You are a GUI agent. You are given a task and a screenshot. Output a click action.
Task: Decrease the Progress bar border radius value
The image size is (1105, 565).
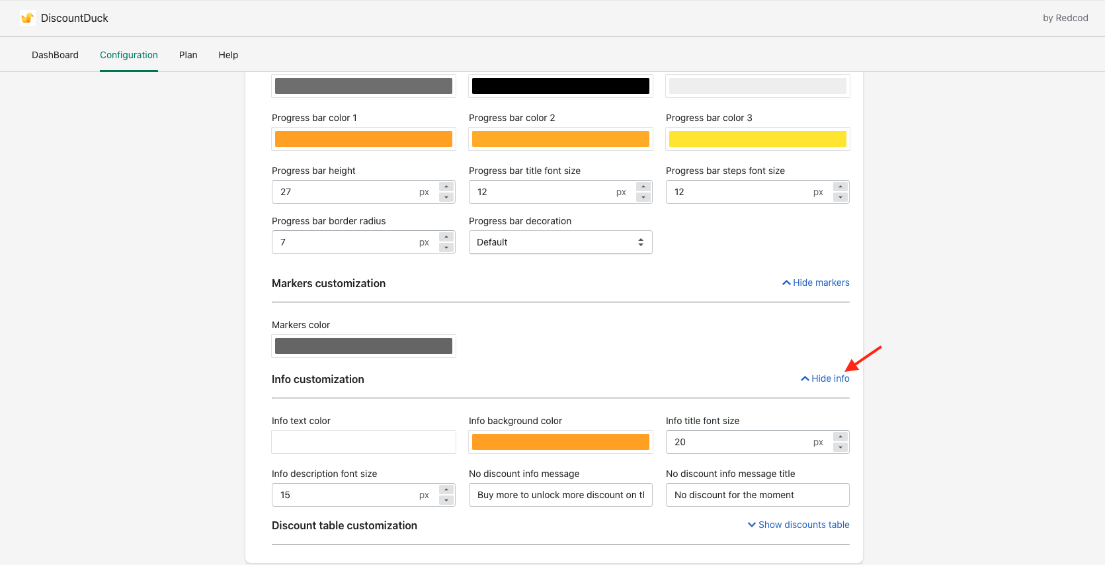(446, 247)
